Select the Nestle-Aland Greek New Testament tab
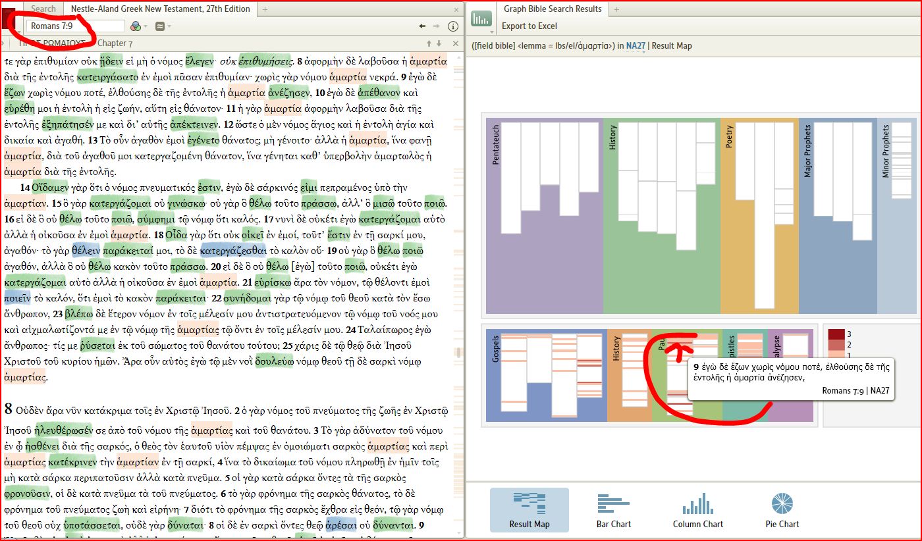Viewport: 922px width, 541px height. coord(161,9)
